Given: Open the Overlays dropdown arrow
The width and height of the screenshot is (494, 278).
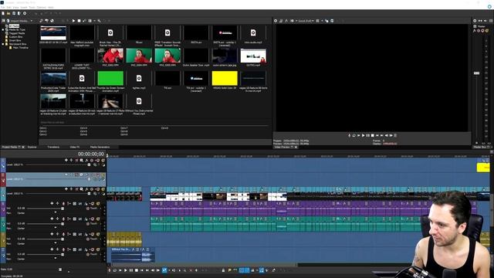Looking at the screenshot, I should [x=322, y=21].
